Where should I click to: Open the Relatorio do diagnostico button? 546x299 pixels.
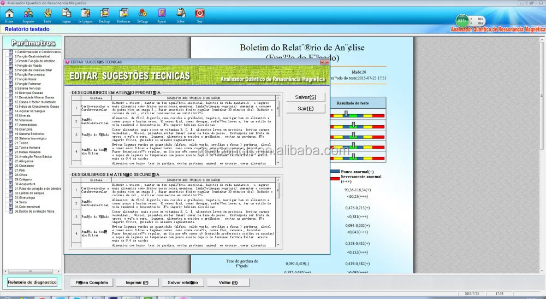32,282
